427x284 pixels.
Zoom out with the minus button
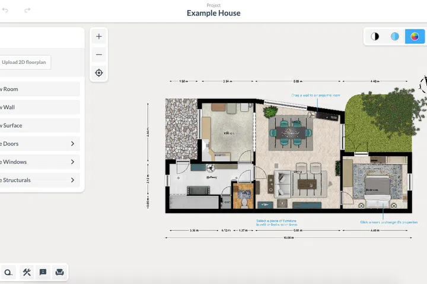tap(98, 54)
